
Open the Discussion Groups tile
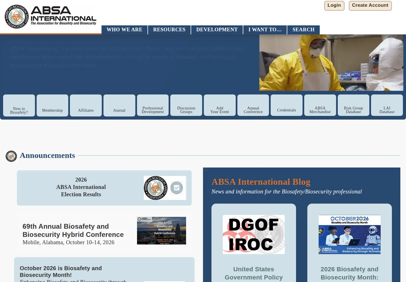[x=186, y=105]
